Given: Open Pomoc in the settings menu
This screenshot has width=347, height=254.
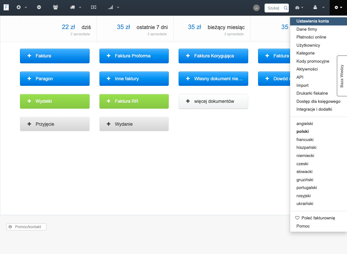Looking at the screenshot, I should coord(319,226).
